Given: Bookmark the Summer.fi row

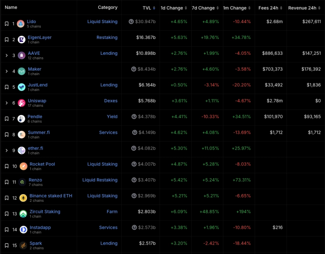Looking at the screenshot, I should (x=6, y=135).
